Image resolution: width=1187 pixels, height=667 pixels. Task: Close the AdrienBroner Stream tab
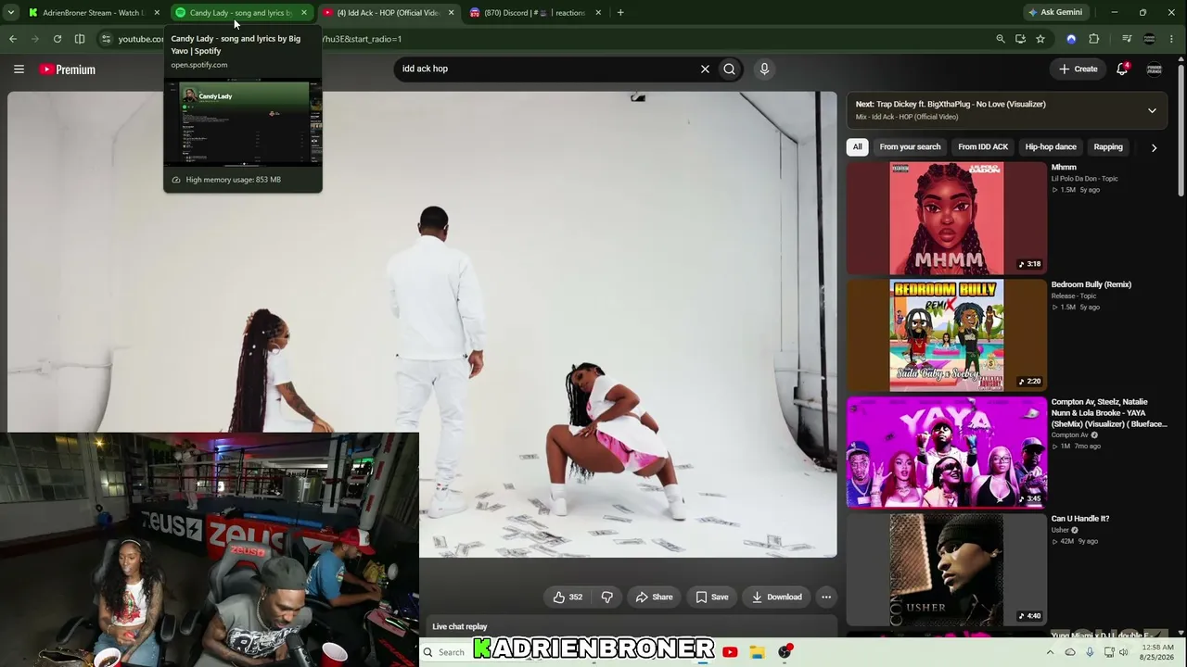click(x=157, y=12)
